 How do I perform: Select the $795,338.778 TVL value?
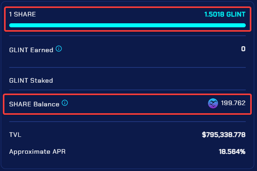[x=224, y=135]
